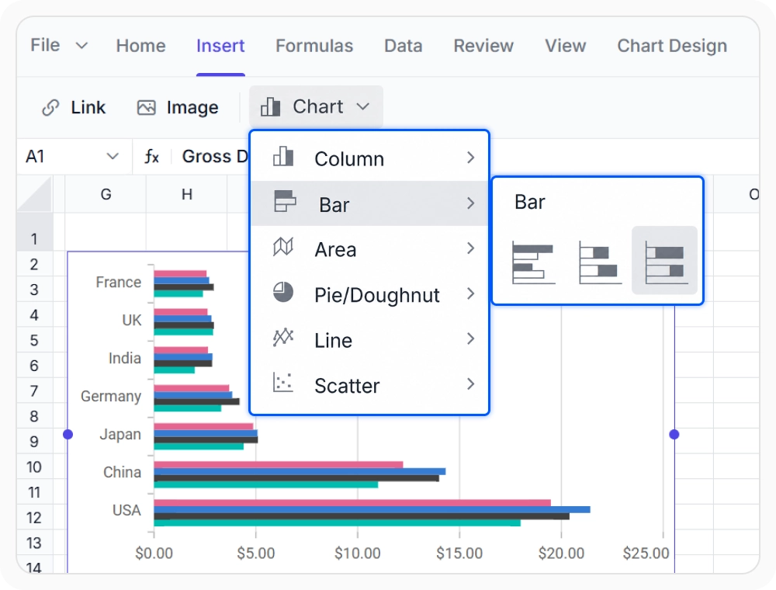The image size is (776, 590).
Task: Click the select-all corner of the sheet
Action: coord(34,195)
